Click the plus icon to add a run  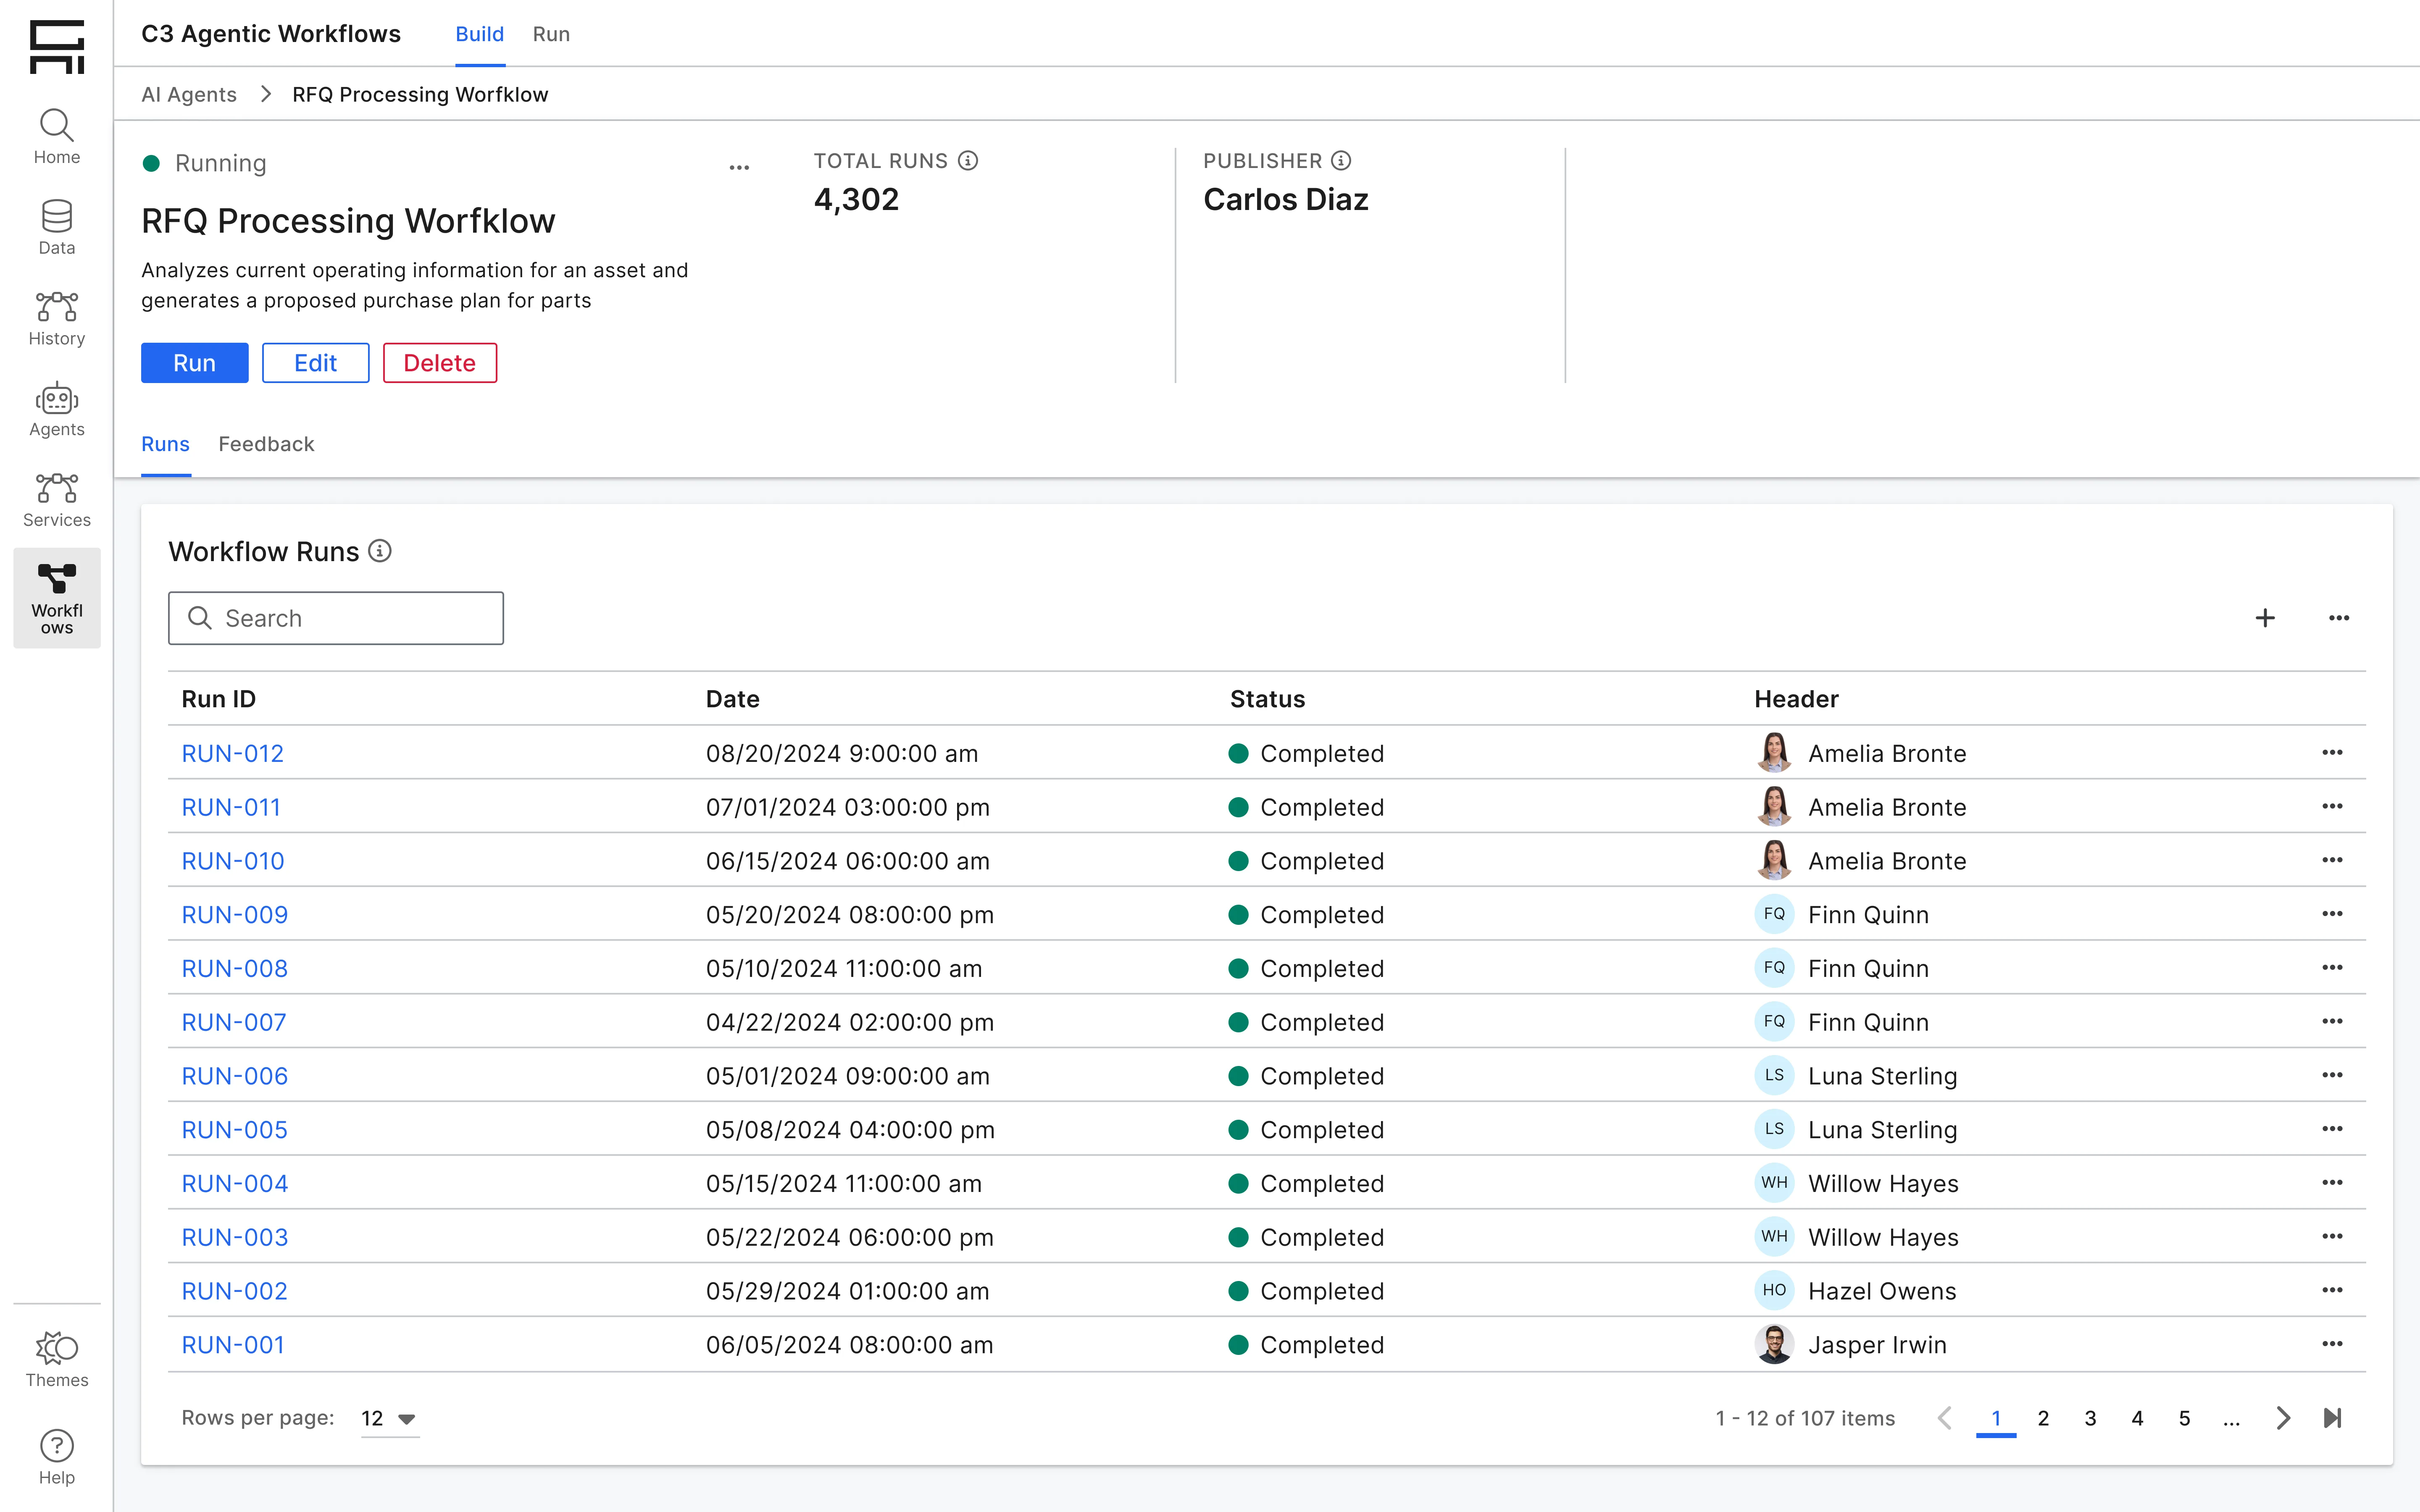2266,618
